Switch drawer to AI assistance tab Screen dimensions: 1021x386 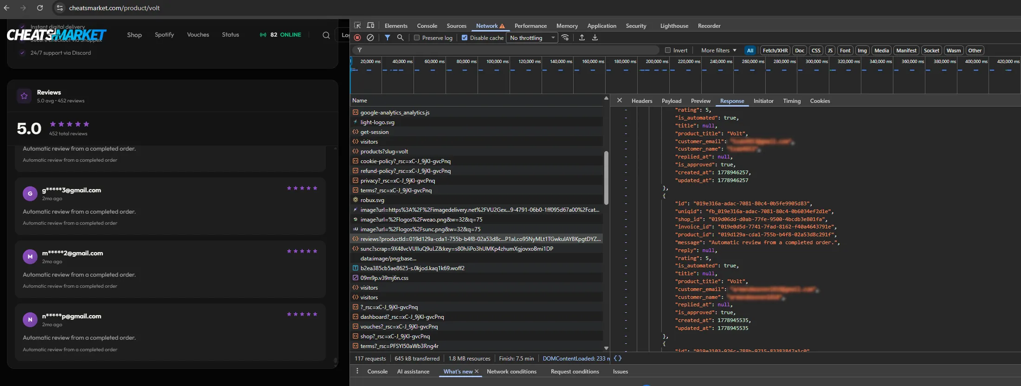pos(413,371)
